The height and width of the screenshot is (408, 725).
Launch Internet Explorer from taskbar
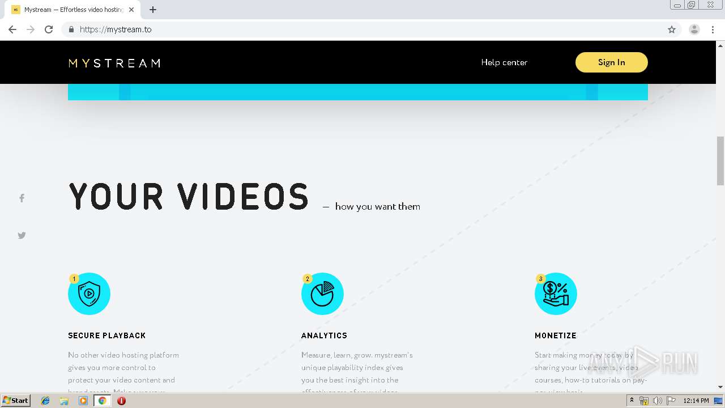[45, 401]
